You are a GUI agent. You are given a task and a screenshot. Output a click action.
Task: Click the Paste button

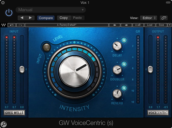[x=77, y=18]
